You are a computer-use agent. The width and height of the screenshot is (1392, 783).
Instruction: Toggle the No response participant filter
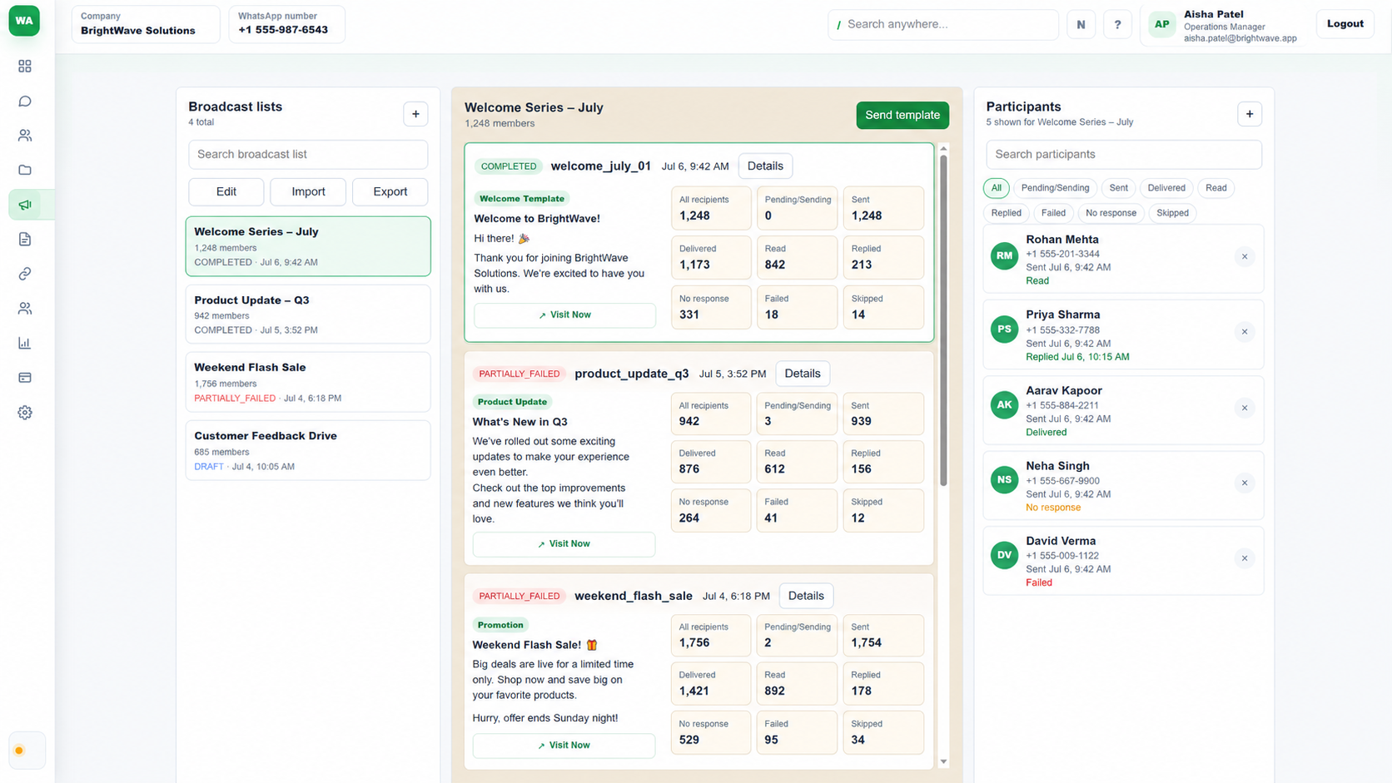(1111, 213)
